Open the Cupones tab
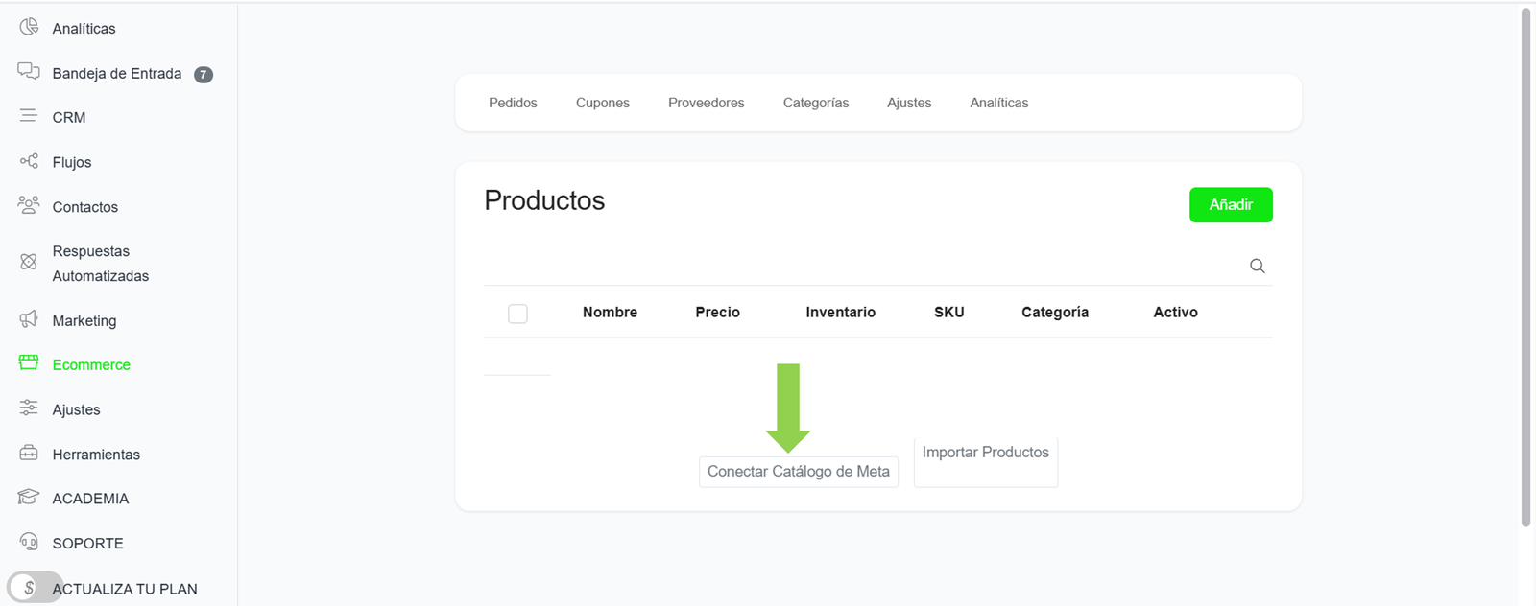This screenshot has width=1536, height=606. 602,103
